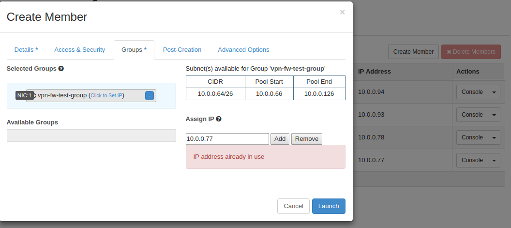This screenshot has width=511, height=228.
Task: Open Console for 10.0.0.93 row
Action: (x=472, y=115)
